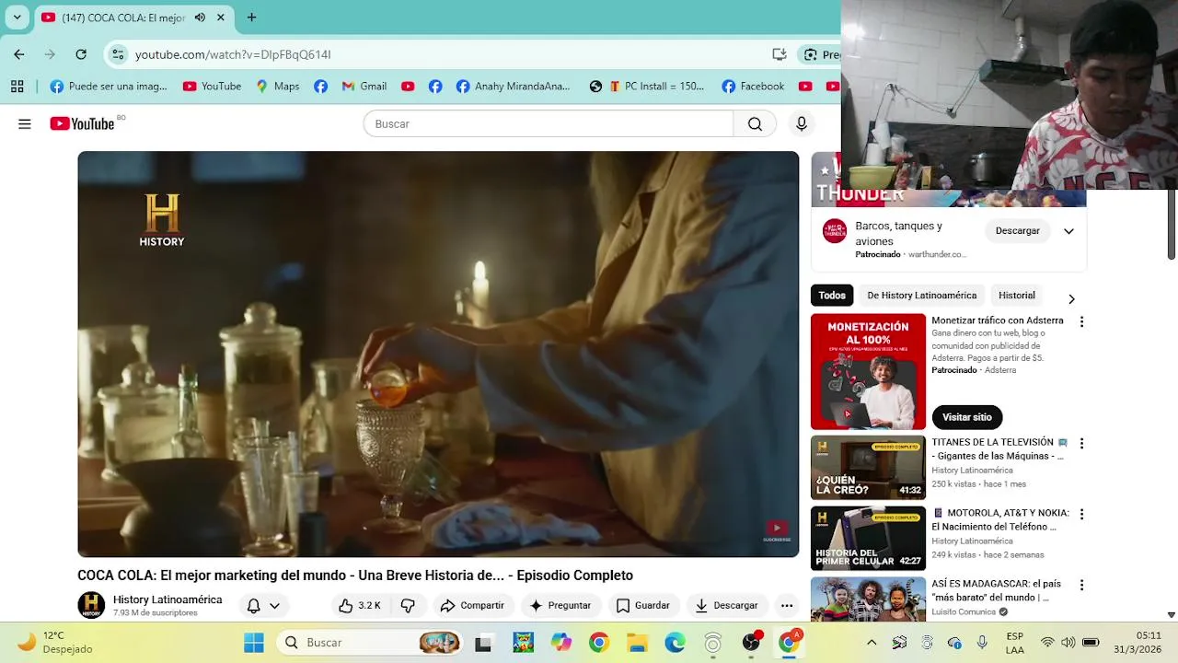Open more actions three-dot menu under video

787,605
